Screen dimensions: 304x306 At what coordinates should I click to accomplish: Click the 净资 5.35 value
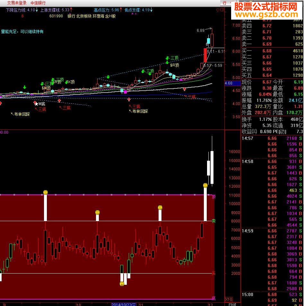point(267,125)
